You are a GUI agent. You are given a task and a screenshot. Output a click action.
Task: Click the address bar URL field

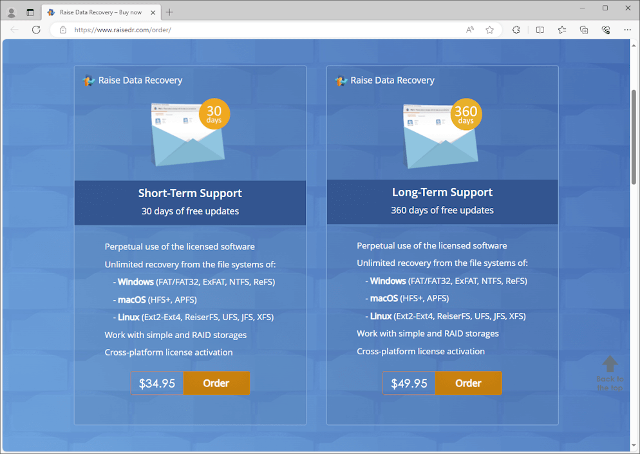261,30
